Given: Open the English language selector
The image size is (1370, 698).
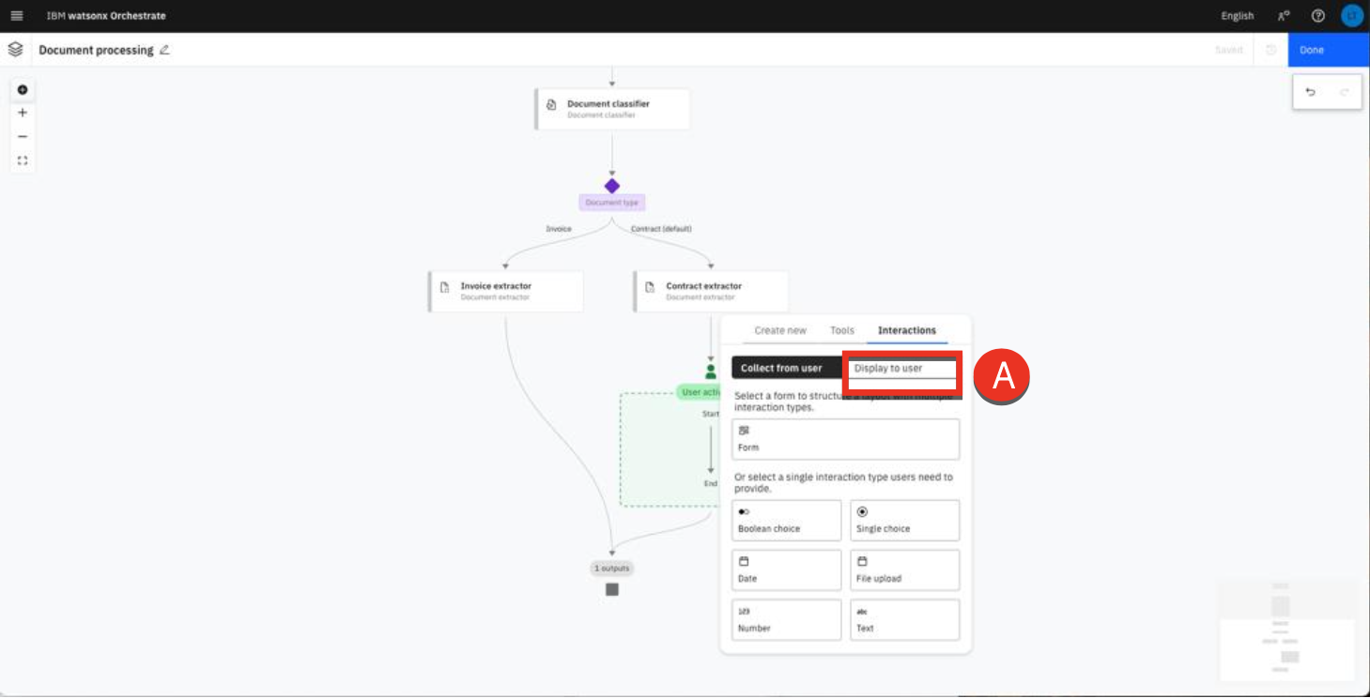Looking at the screenshot, I should 1237,16.
